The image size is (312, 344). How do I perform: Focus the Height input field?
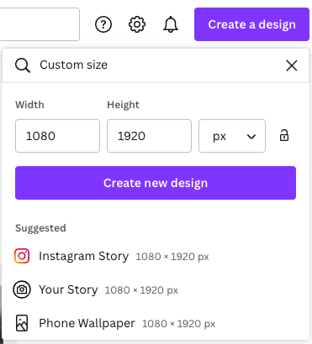tap(149, 136)
